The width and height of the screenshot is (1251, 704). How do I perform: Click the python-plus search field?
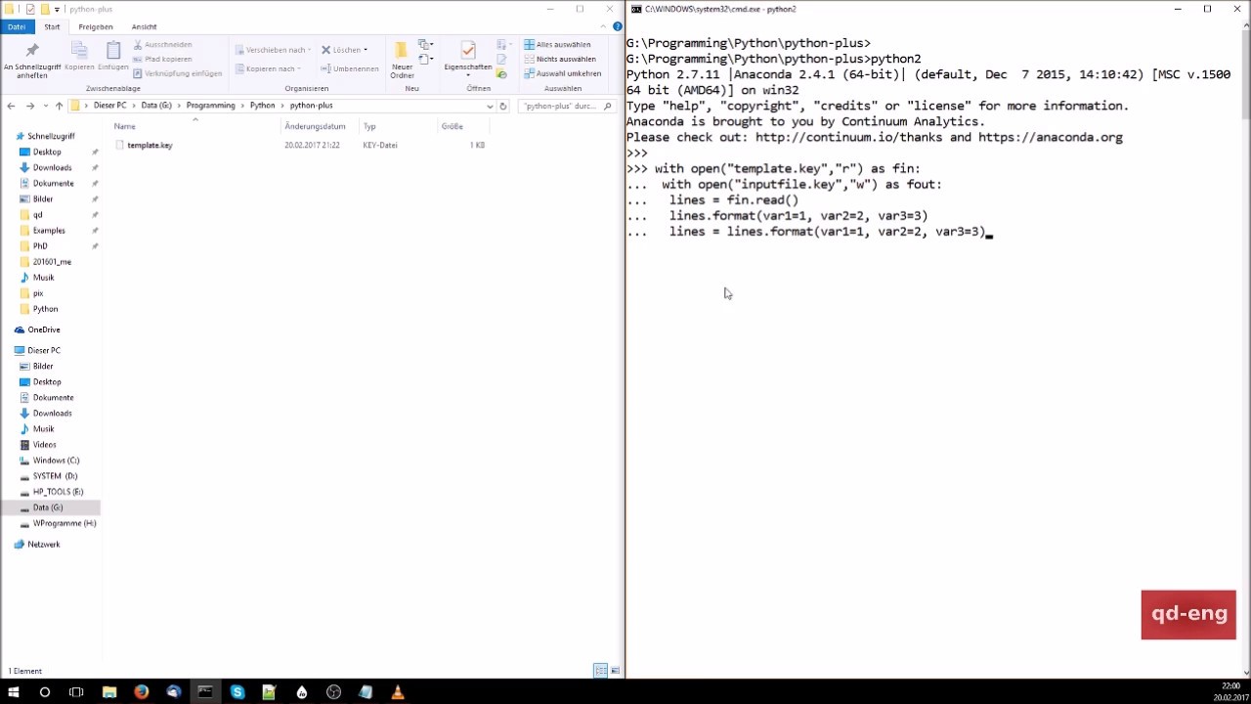tap(567, 106)
